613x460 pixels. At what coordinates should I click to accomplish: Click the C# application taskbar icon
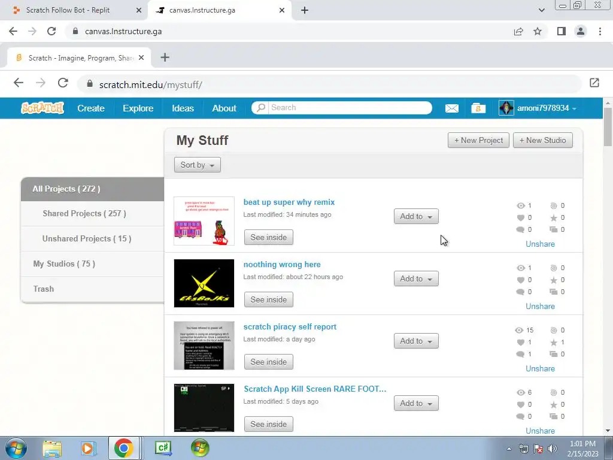tap(163, 448)
